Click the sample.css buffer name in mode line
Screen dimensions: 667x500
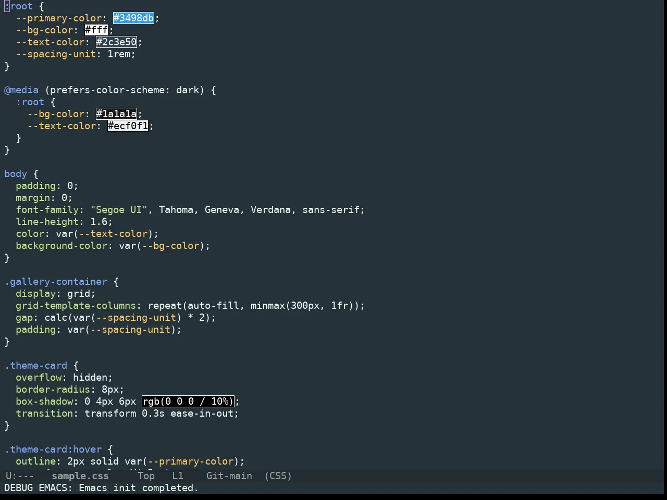pos(80,476)
